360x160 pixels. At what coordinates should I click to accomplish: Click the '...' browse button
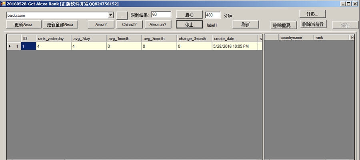point(122,15)
